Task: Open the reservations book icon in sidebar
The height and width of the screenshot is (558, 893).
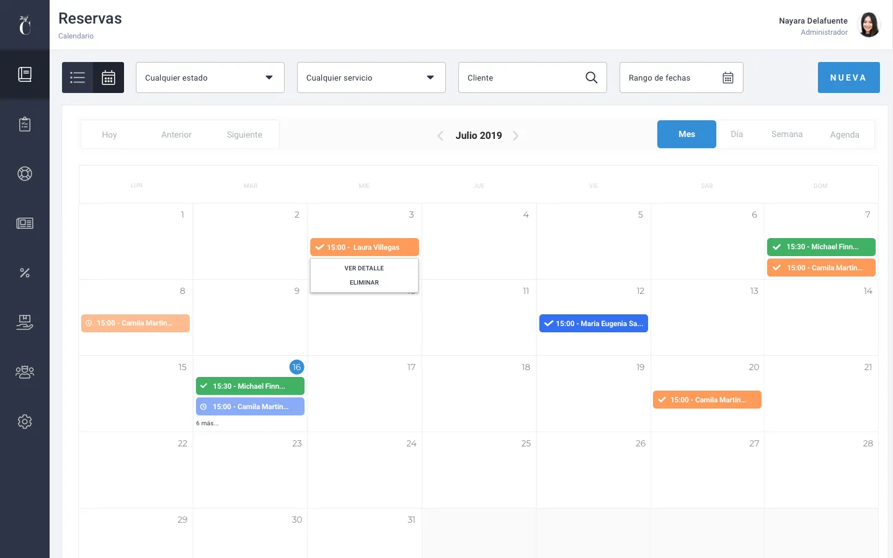Action: point(25,74)
